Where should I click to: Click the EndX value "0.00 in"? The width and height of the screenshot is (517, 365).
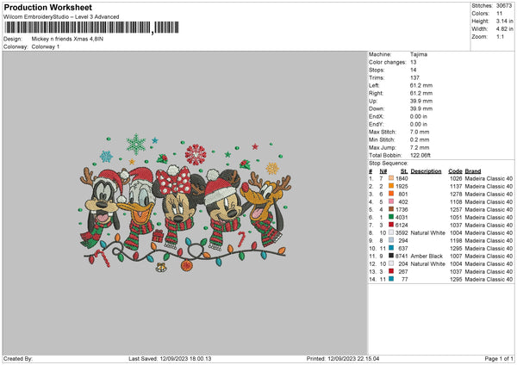point(419,116)
